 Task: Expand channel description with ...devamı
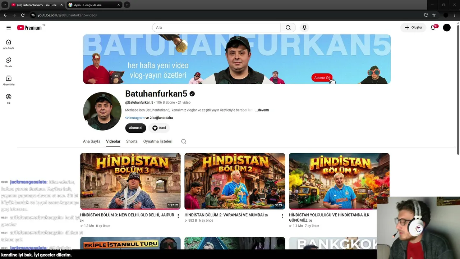262,110
